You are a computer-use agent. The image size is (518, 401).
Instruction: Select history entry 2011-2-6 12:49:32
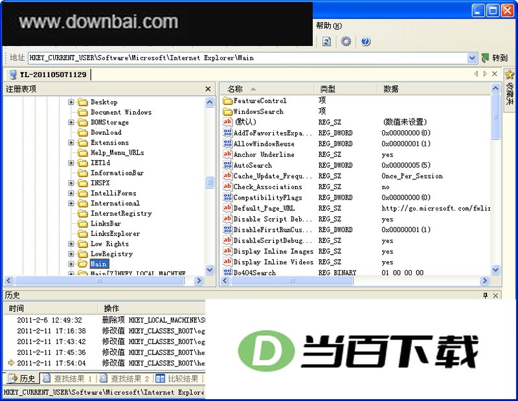point(50,320)
